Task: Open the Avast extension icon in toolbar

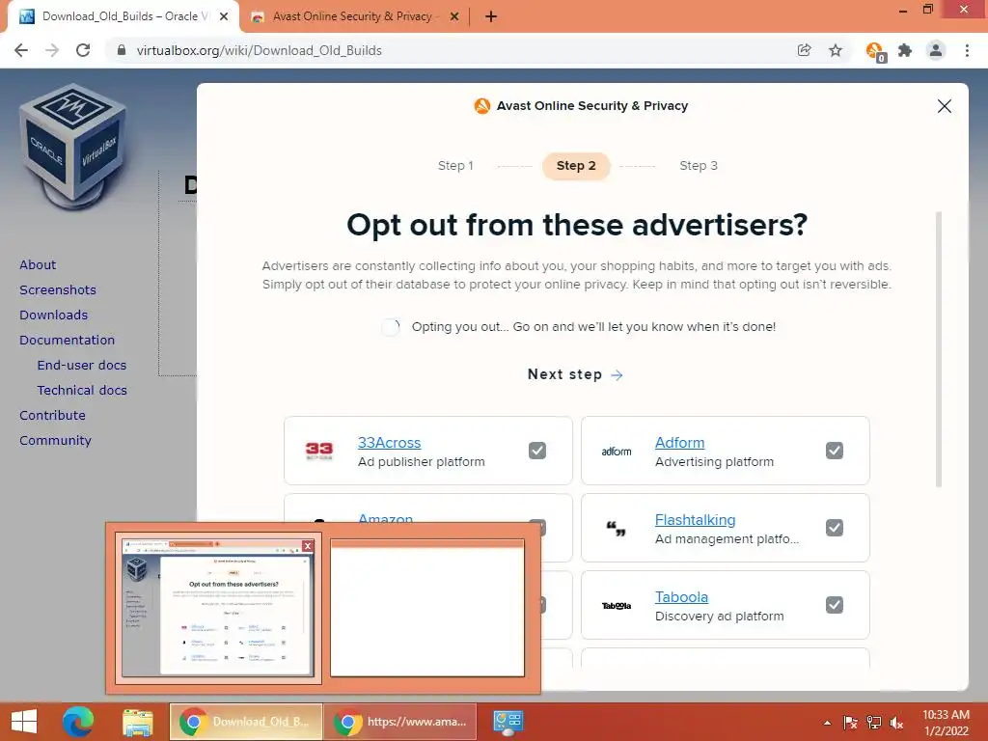Action: 875,51
